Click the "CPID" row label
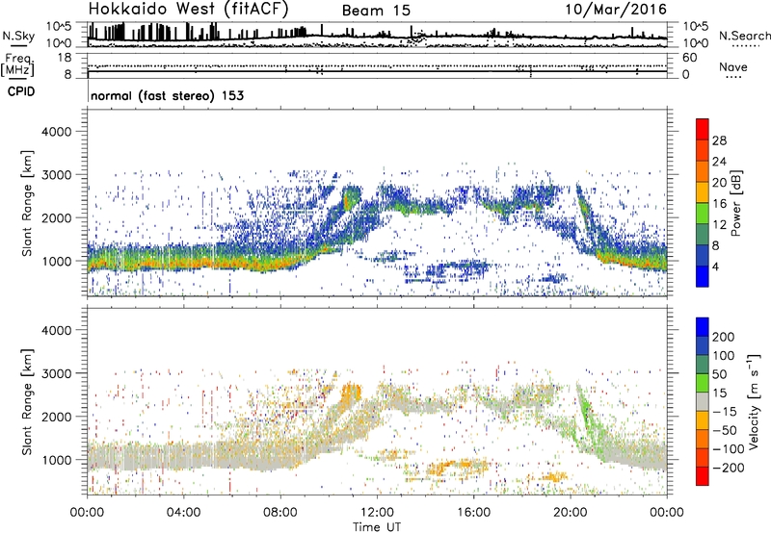771x533 pixels. [21, 91]
